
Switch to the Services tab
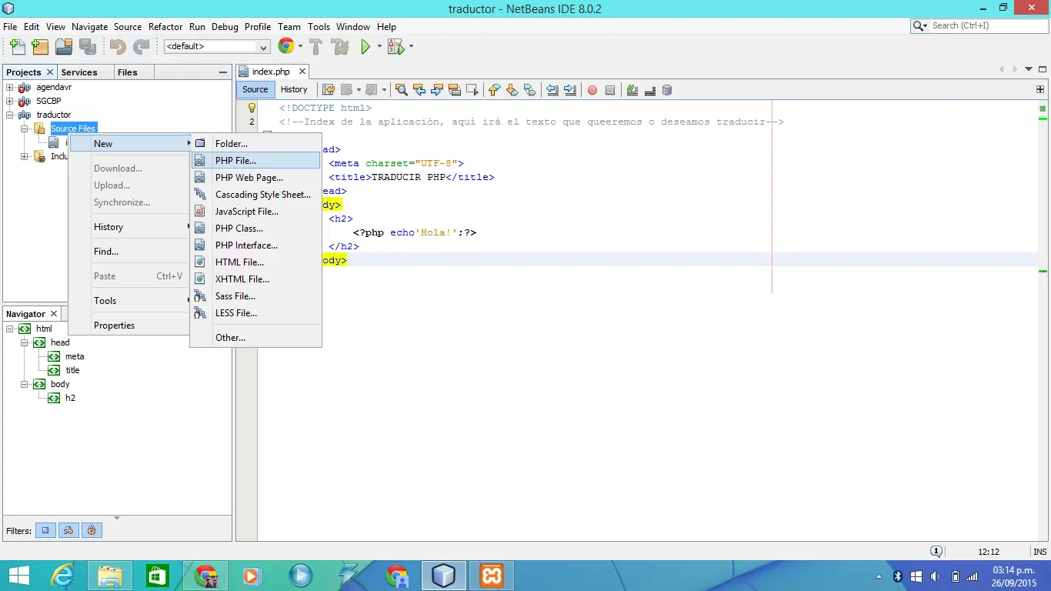79,72
